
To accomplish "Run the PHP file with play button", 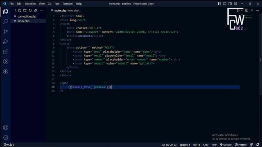I will click(238, 10).
